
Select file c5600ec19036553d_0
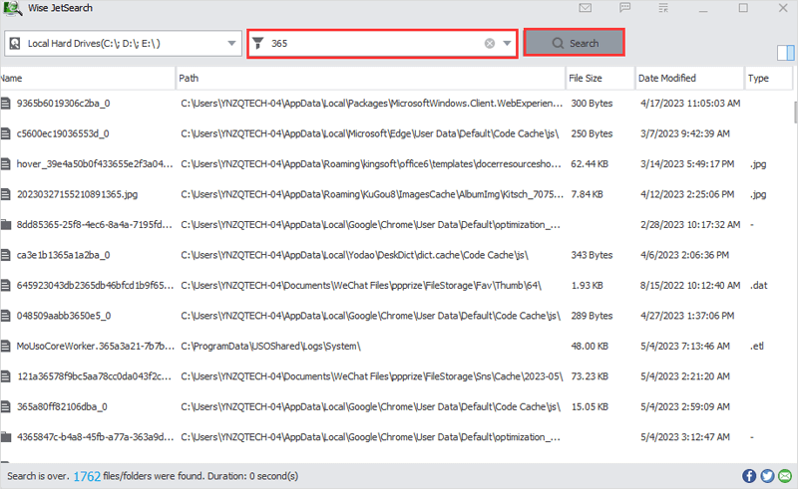click(63, 133)
